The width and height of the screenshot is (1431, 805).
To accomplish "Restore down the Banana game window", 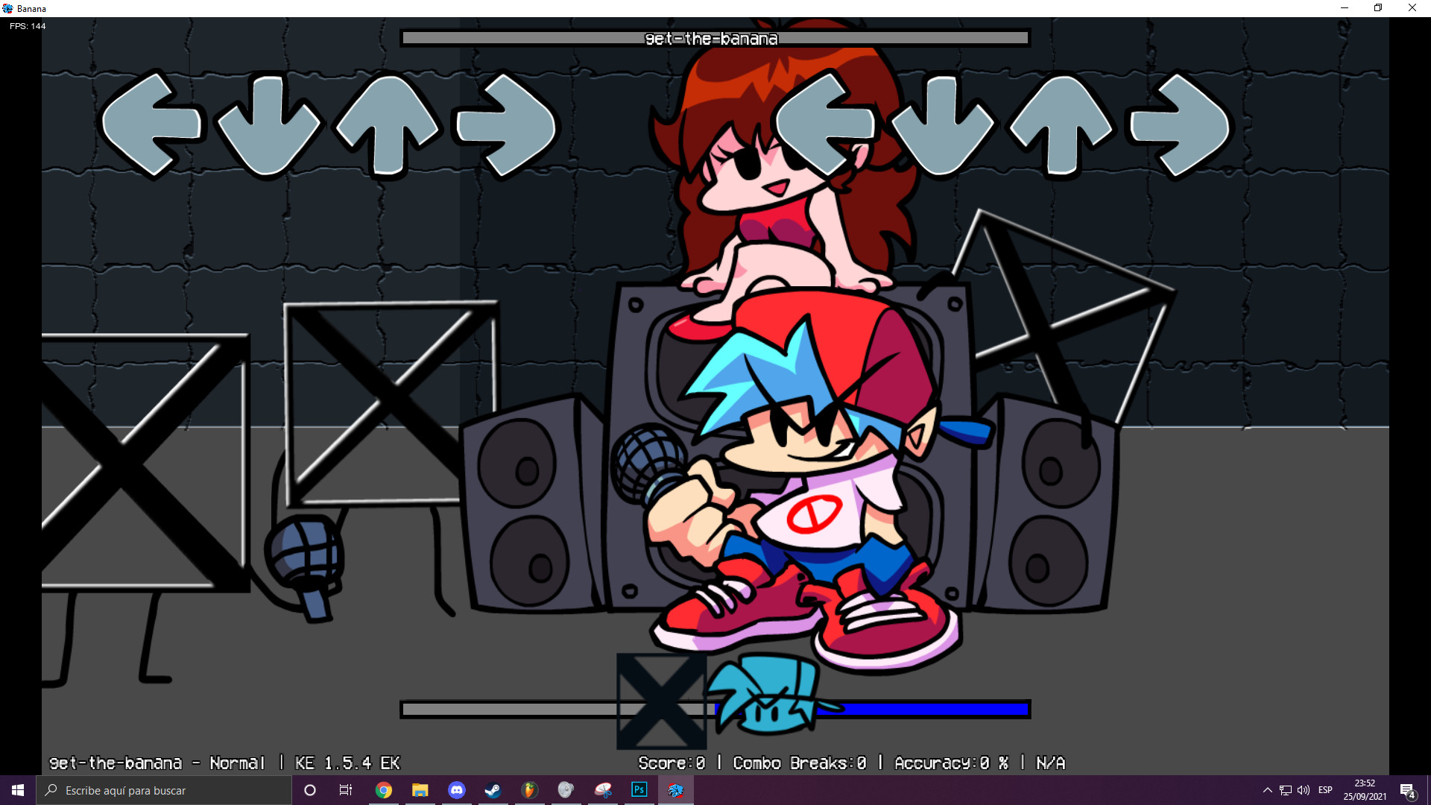I will [1378, 8].
